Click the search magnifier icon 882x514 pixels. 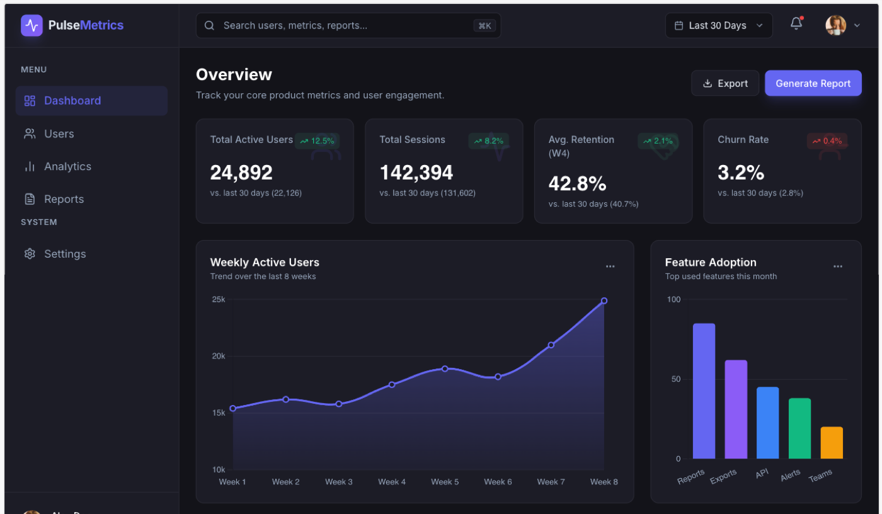coord(210,26)
